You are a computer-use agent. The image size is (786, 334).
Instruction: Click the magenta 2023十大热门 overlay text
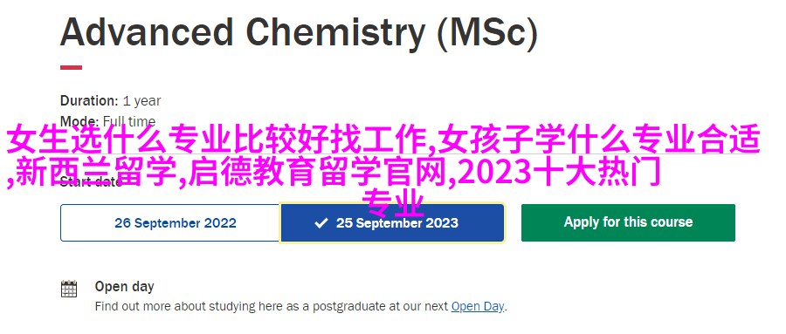point(559,173)
